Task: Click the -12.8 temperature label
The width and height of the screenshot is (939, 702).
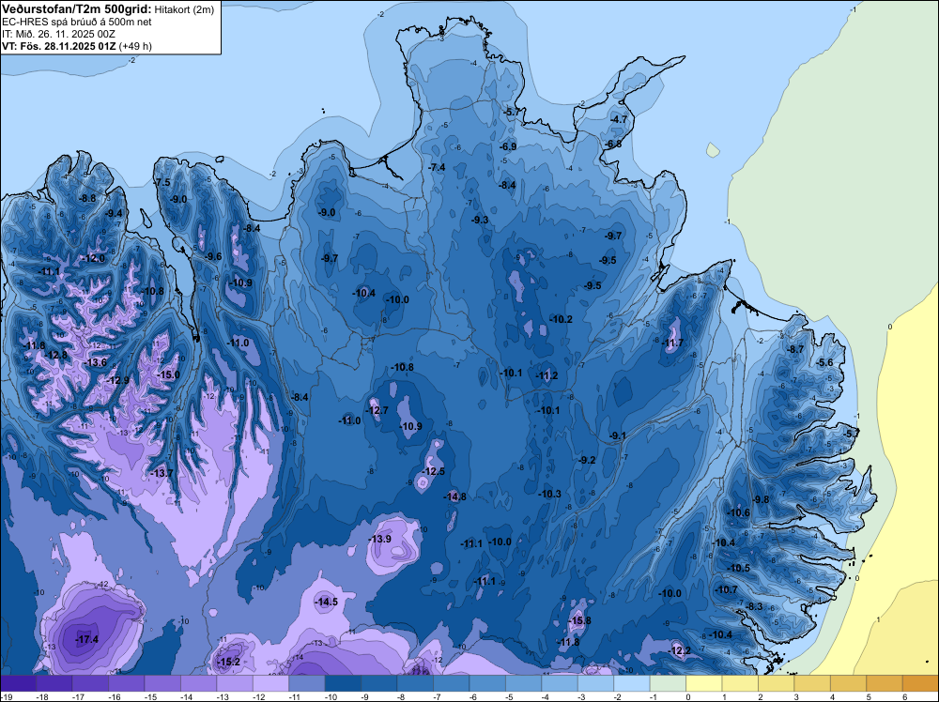Action: point(56,355)
